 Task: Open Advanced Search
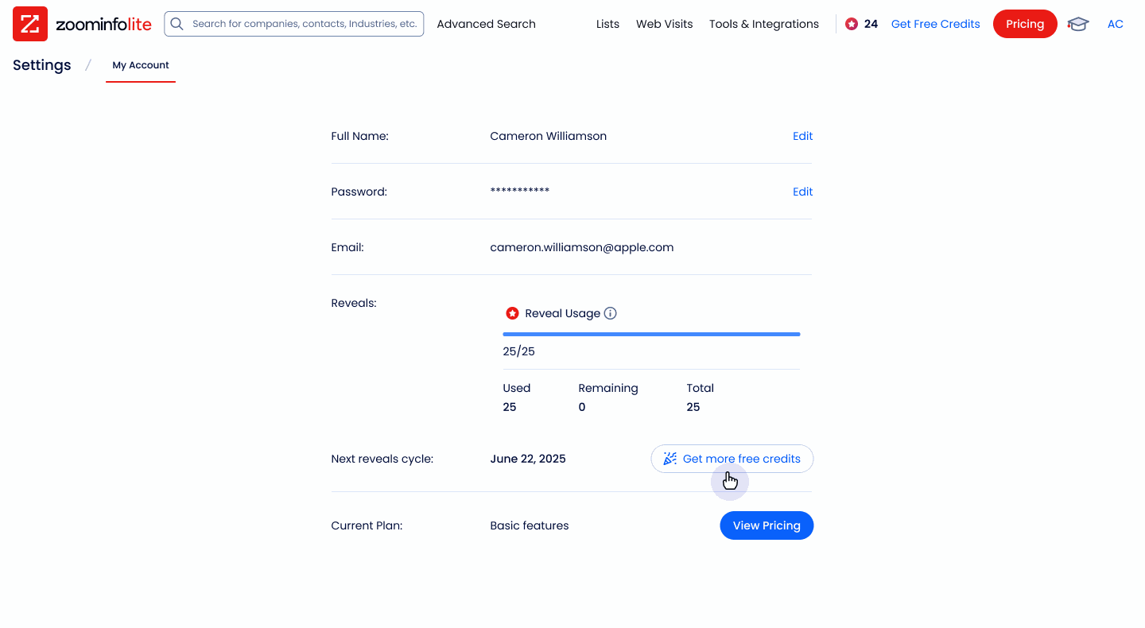coord(487,24)
